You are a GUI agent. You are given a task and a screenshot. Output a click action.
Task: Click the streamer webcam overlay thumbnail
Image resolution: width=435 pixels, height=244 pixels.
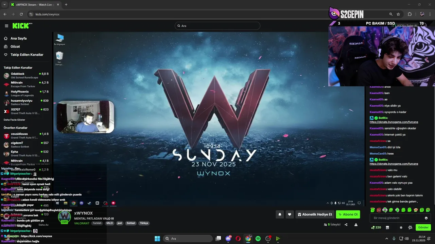pos(85,117)
